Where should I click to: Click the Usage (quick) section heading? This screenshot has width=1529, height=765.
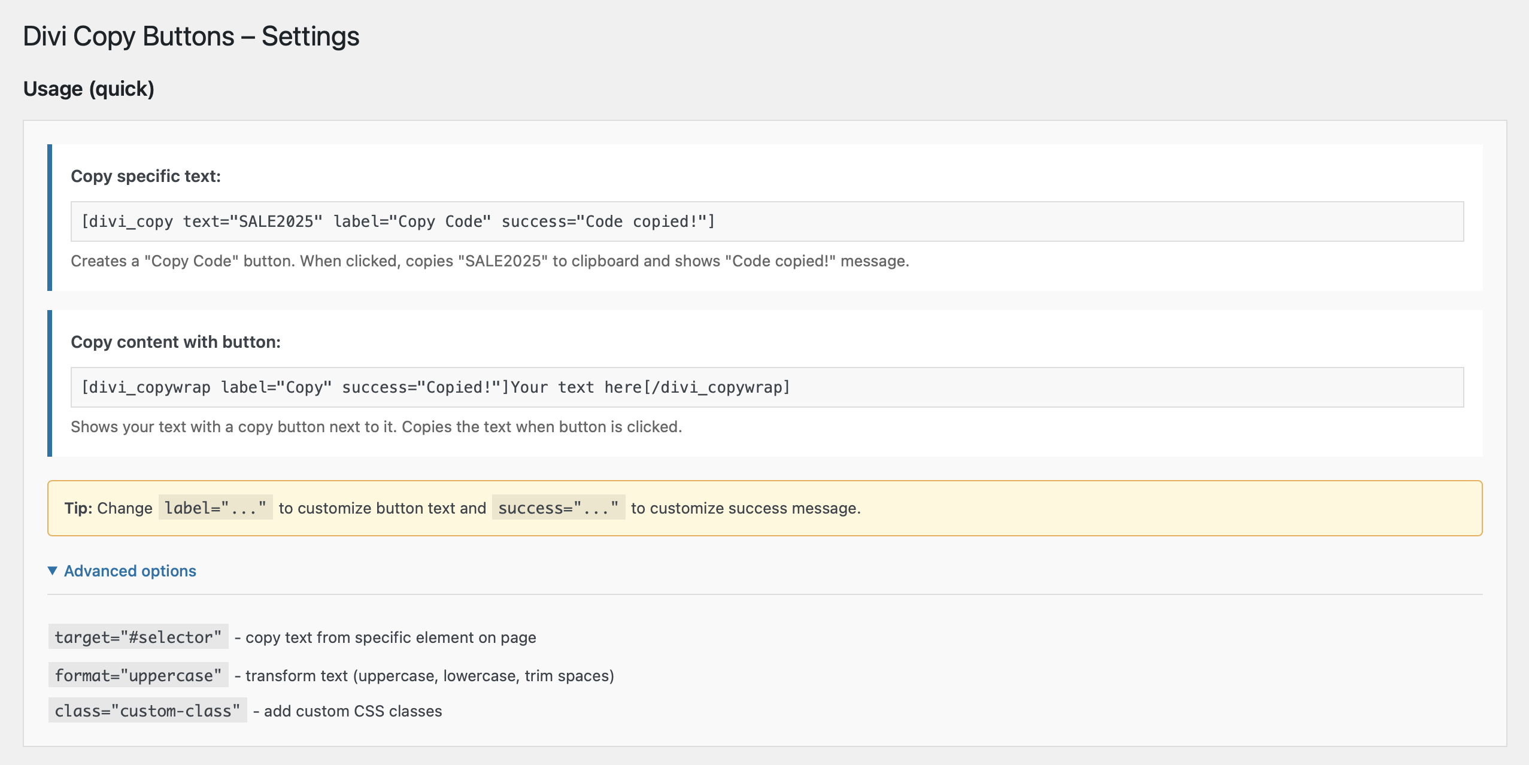pos(89,89)
